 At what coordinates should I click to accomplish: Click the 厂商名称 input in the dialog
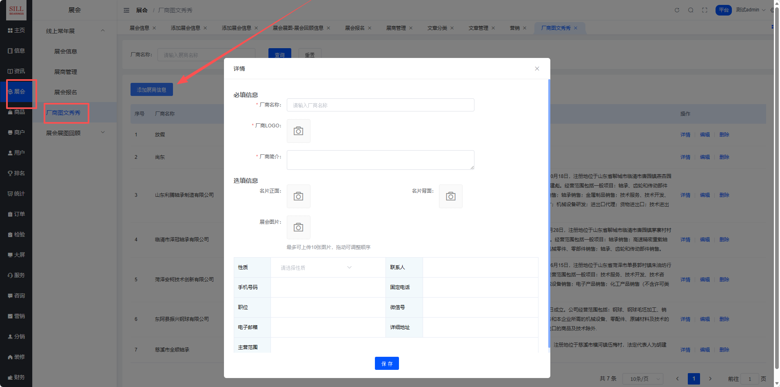tap(380, 105)
